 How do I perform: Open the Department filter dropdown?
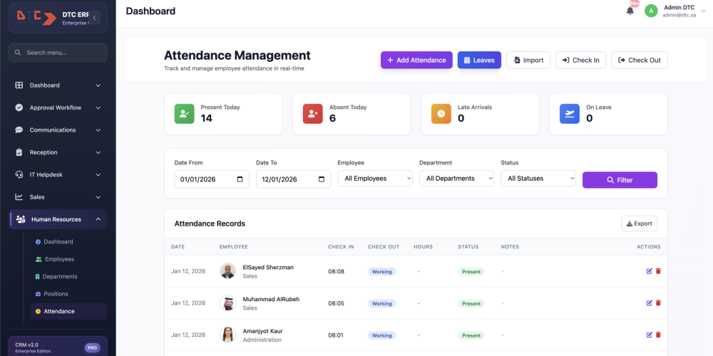(456, 179)
